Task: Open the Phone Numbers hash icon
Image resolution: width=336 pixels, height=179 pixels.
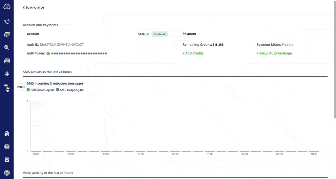Action: pyautogui.click(x=7, y=74)
